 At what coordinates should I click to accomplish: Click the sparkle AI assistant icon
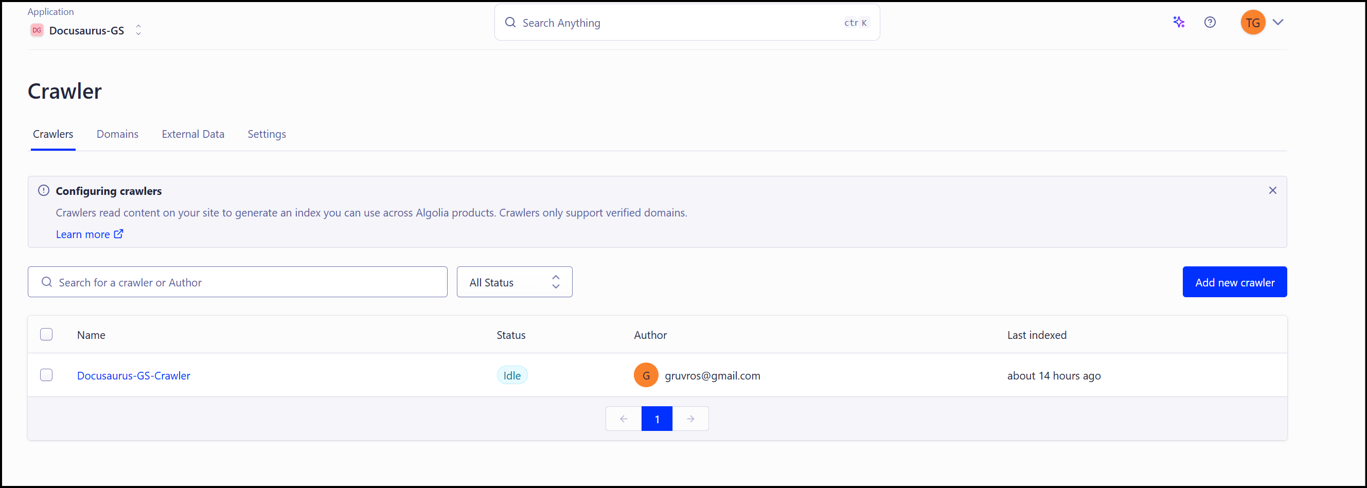tap(1179, 22)
